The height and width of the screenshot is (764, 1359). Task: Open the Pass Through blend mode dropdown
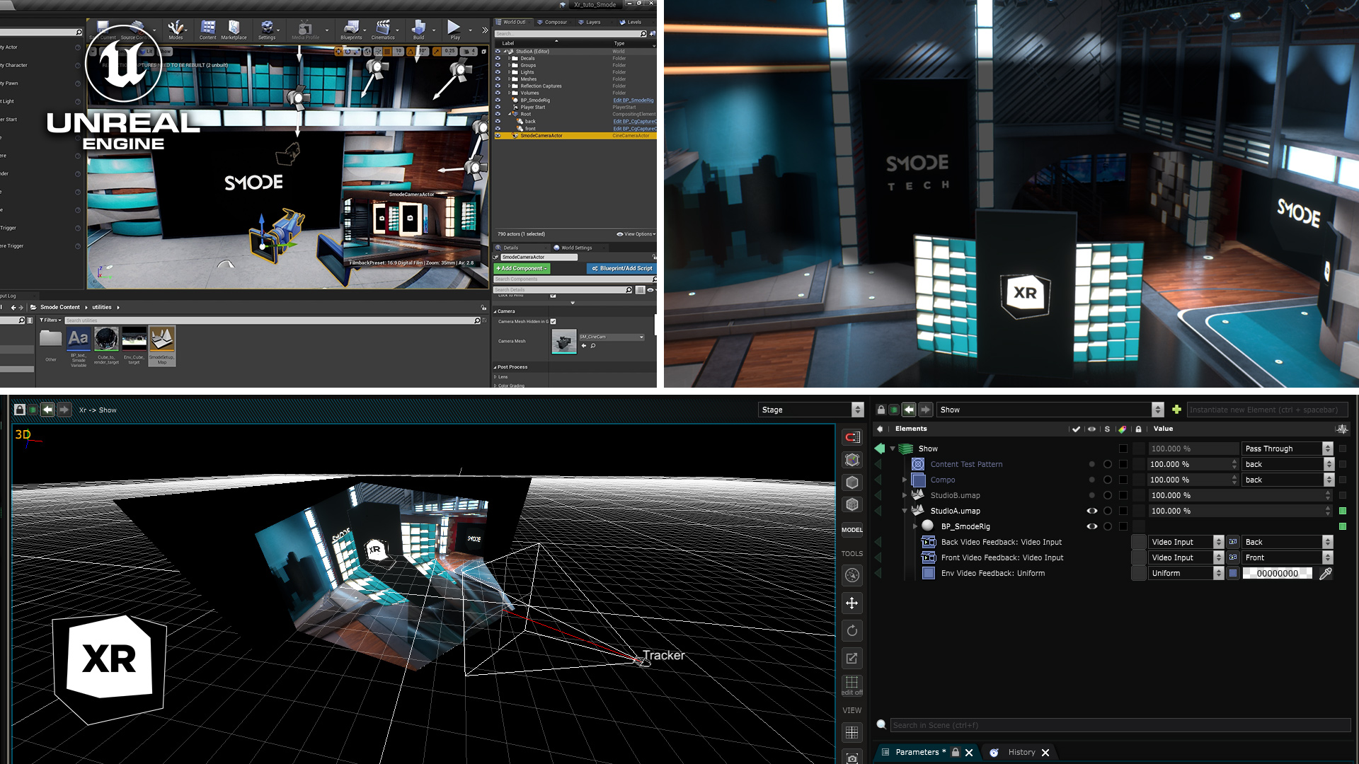pyautogui.click(x=1288, y=448)
